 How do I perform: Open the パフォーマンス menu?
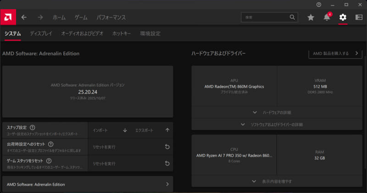[x=111, y=17]
